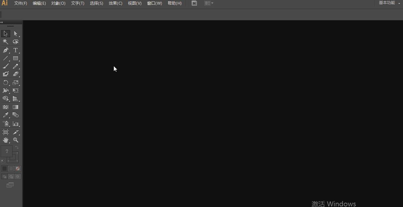Select the Magic Wand tool
The height and width of the screenshot is (207, 403).
5,42
